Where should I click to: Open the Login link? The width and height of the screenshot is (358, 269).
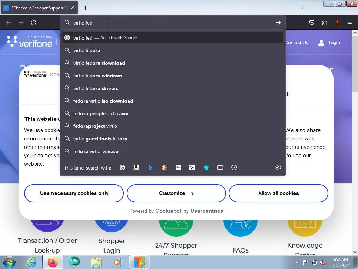point(334,42)
